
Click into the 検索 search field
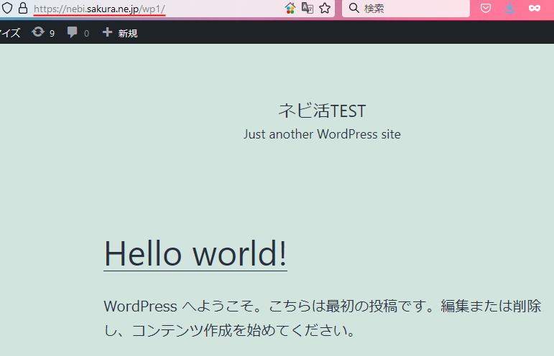tap(410, 9)
